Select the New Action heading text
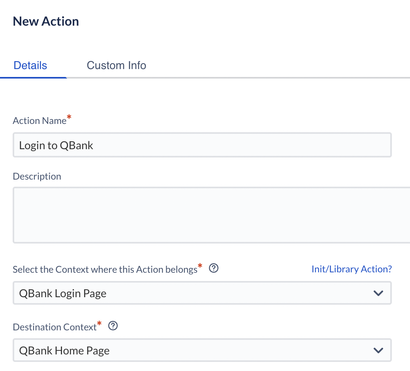 (x=46, y=21)
